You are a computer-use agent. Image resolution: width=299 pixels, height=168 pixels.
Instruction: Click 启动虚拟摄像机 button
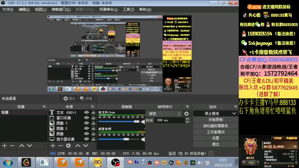pyautogui.click(x=216, y=126)
